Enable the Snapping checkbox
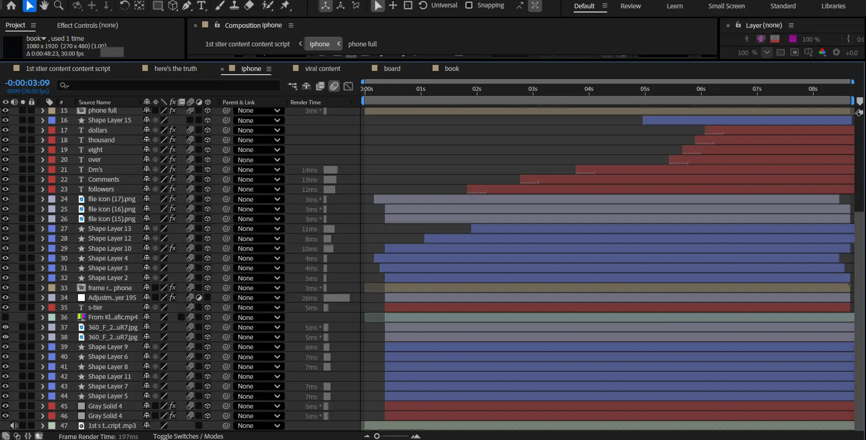Image resolution: width=866 pixels, height=440 pixels. pos(469,6)
